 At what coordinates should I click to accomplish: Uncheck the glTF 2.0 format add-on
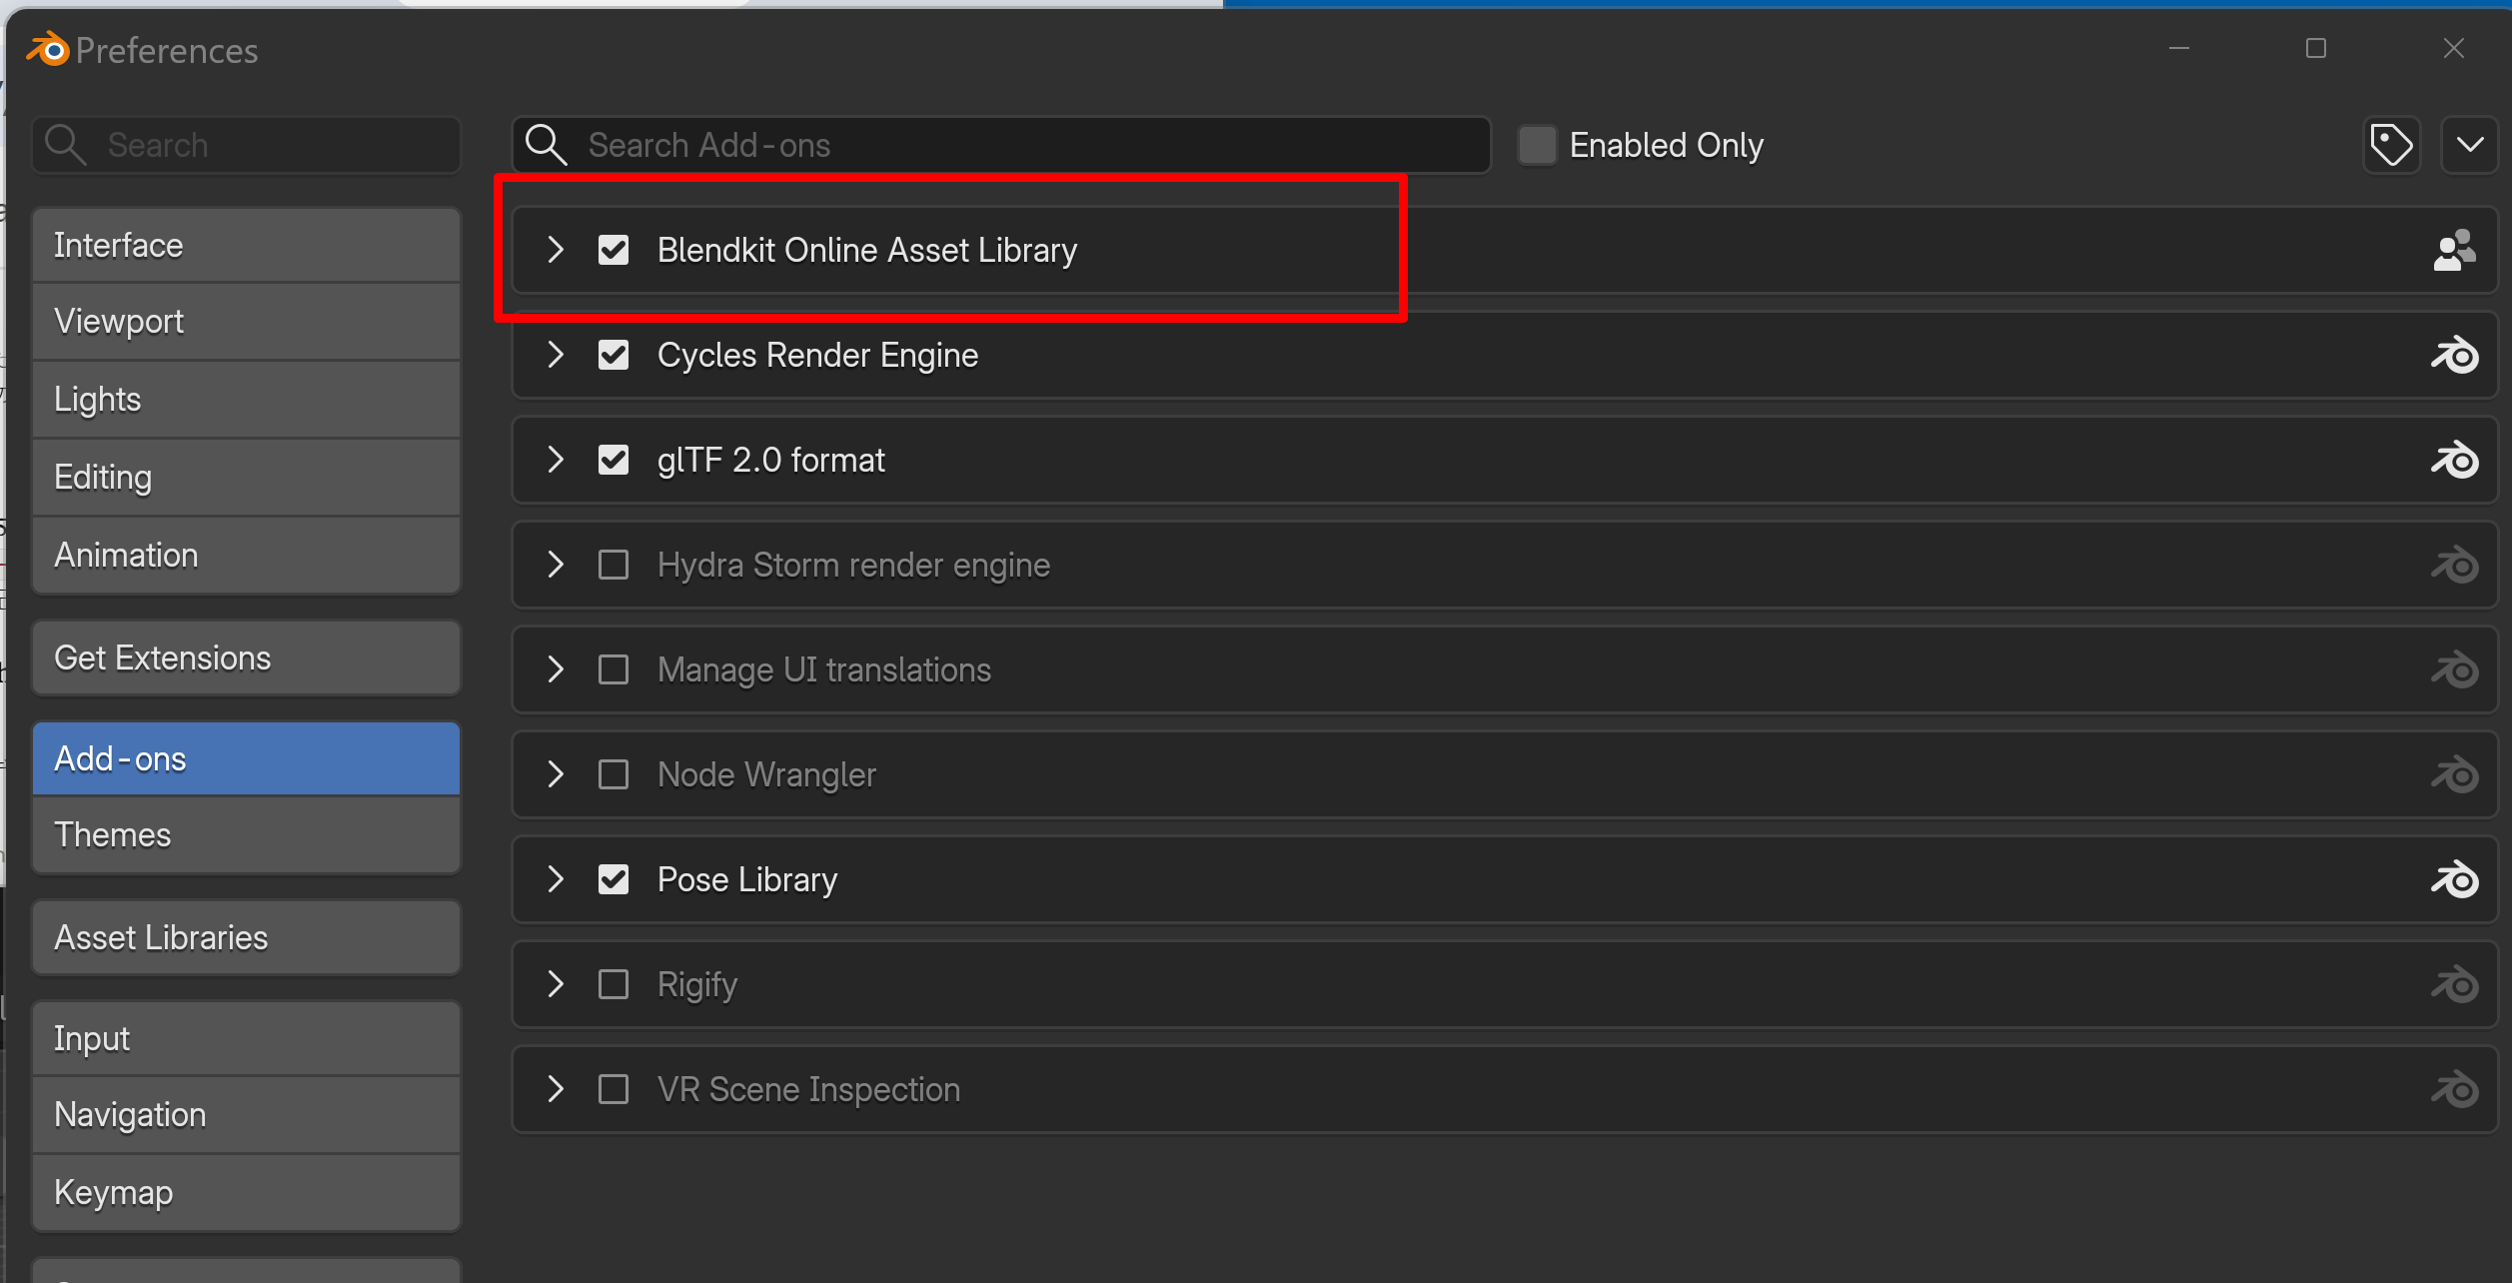pyautogui.click(x=614, y=460)
